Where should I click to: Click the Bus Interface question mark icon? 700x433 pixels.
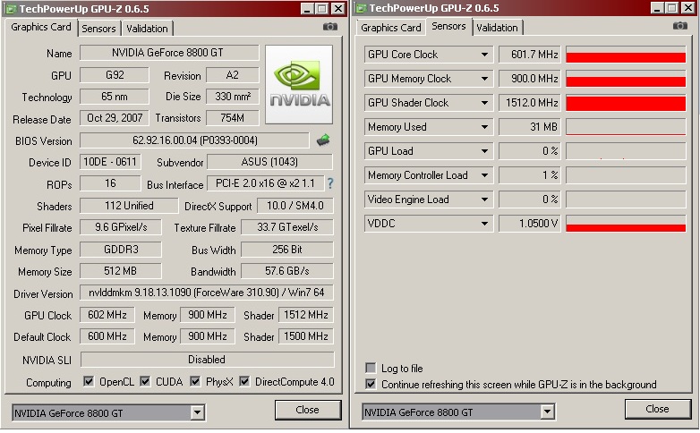[x=330, y=183]
